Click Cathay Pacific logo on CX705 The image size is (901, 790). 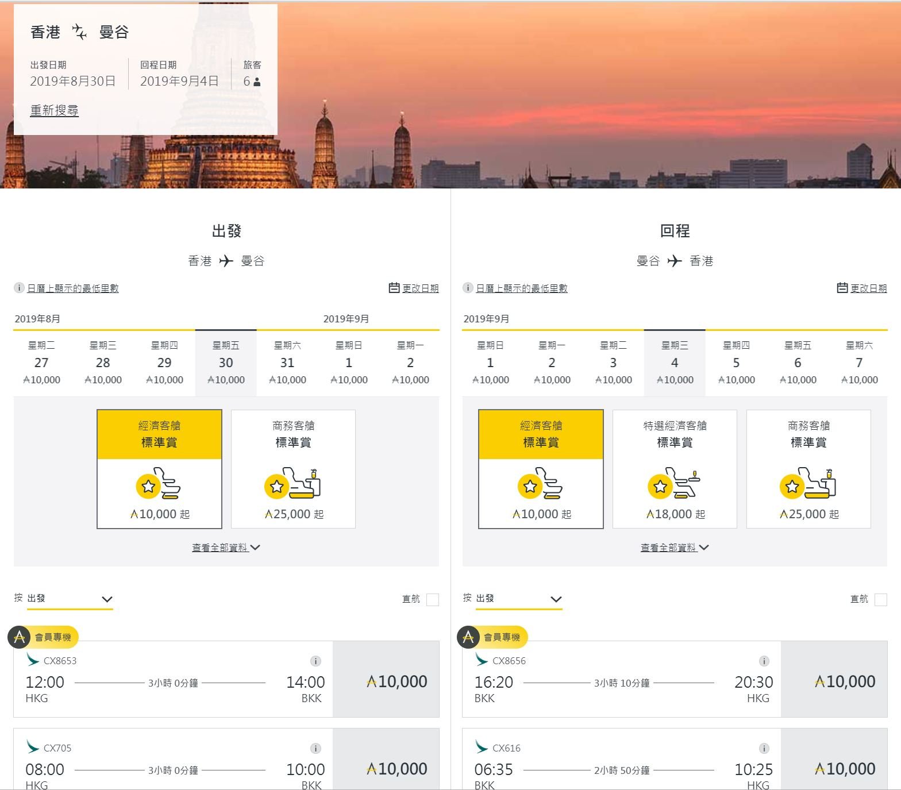33,747
